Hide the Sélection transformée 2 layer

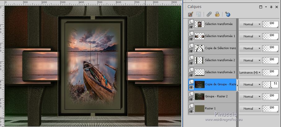191,63
